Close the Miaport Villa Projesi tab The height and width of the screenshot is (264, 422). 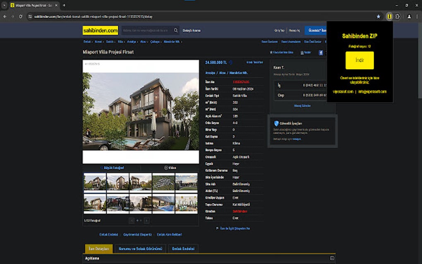(x=56, y=5)
